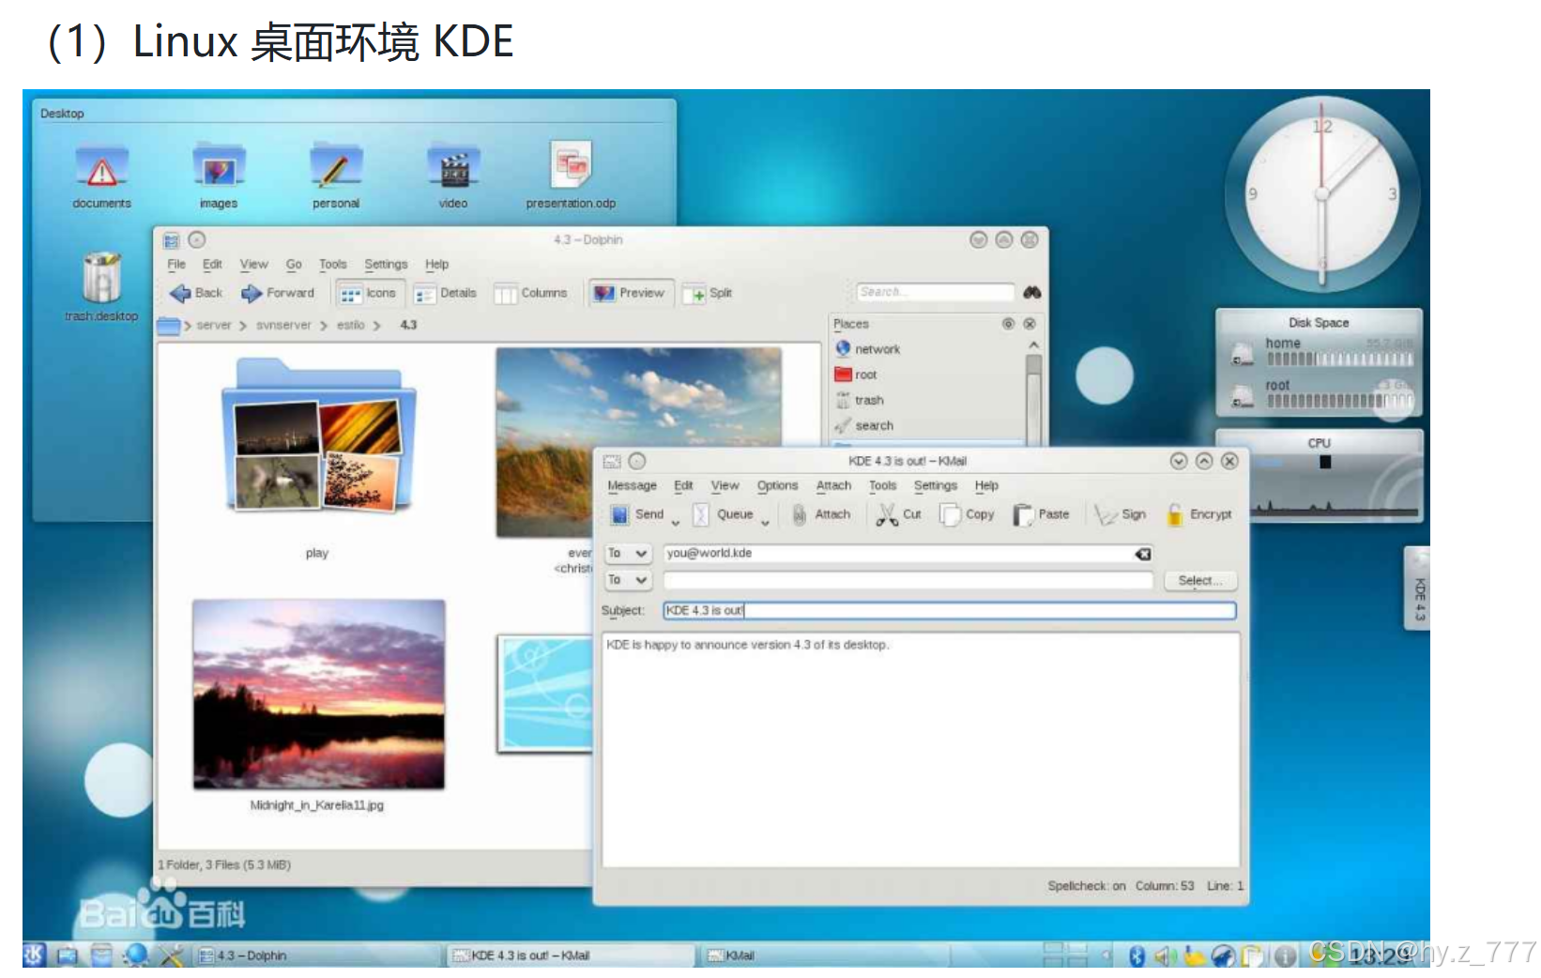Select the svnserver breadcrumb in Dolphin
1541x978 pixels.
[283, 326]
